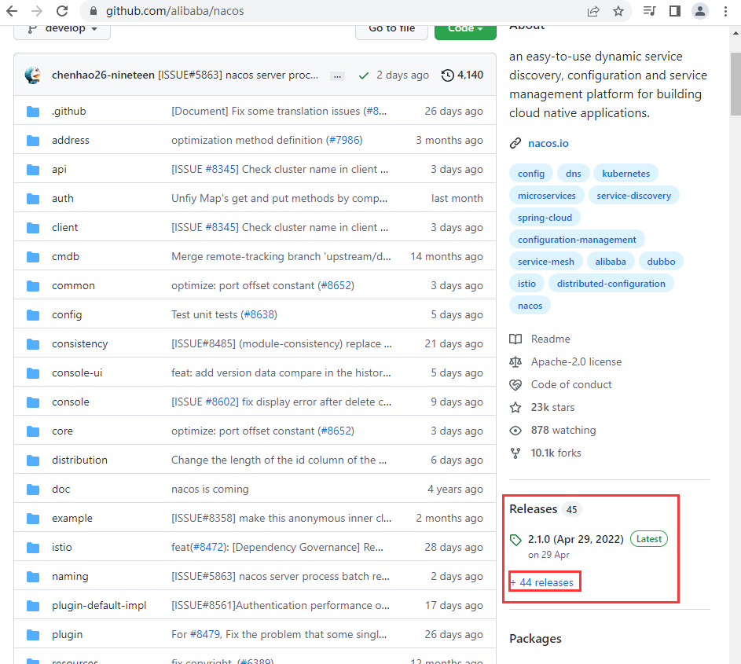741x664 pixels.
Task: Click the share page icon in address bar
Action: (x=593, y=11)
